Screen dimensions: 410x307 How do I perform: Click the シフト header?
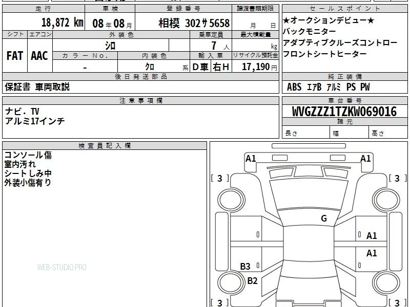tap(15, 34)
